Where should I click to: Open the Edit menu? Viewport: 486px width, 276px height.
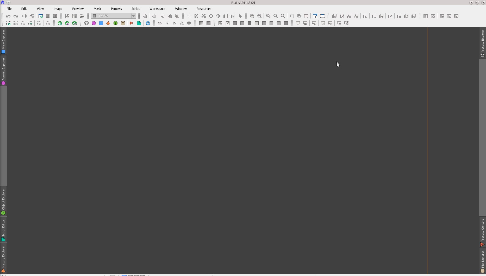pos(24,9)
